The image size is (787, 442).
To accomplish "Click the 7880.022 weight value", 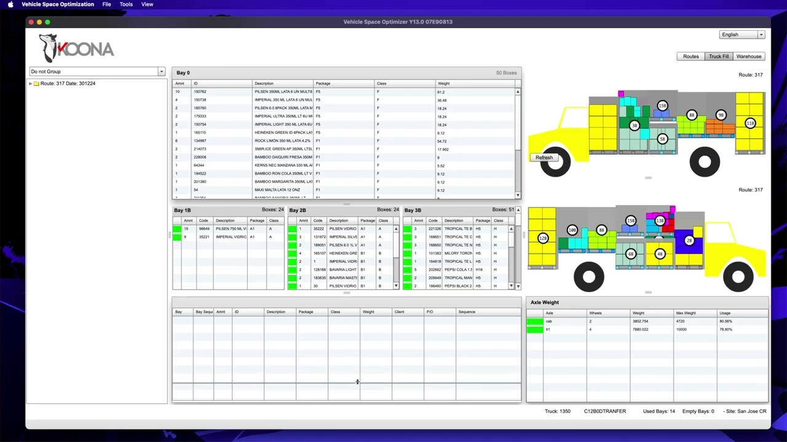I will (640, 330).
